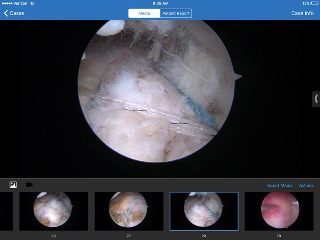The height and width of the screenshot is (240, 320).
Task: Tap the number label 26
Action: [x=54, y=236]
